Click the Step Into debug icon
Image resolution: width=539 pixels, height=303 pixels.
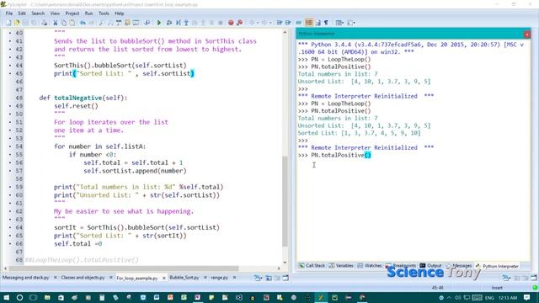[186, 23]
